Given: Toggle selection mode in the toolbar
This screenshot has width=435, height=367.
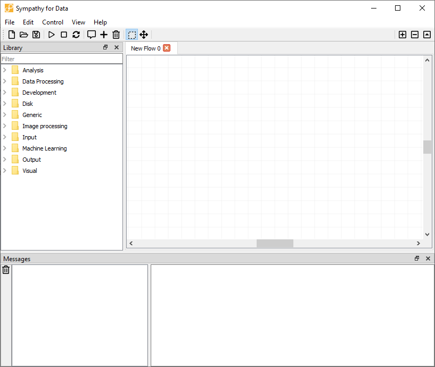Looking at the screenshot, I should 132,35.
